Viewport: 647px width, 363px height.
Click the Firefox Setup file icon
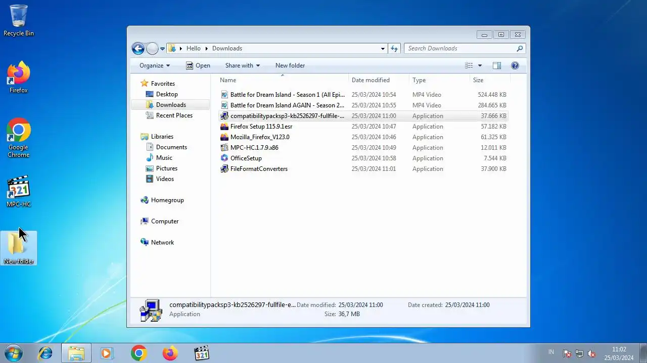coord(225,127)
